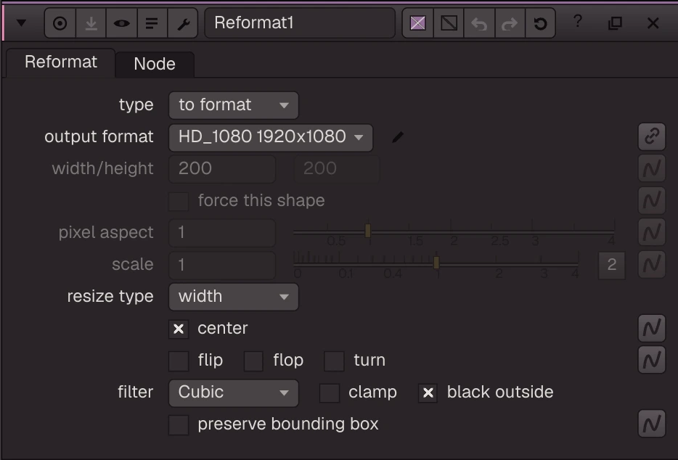Image resolution: width=678 pixels, height=460 pixels.
Task: Enable preserve bounding box checkbox
Action: 179,424
